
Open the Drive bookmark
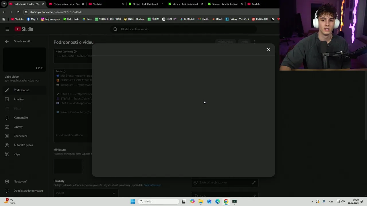(87, 19)
